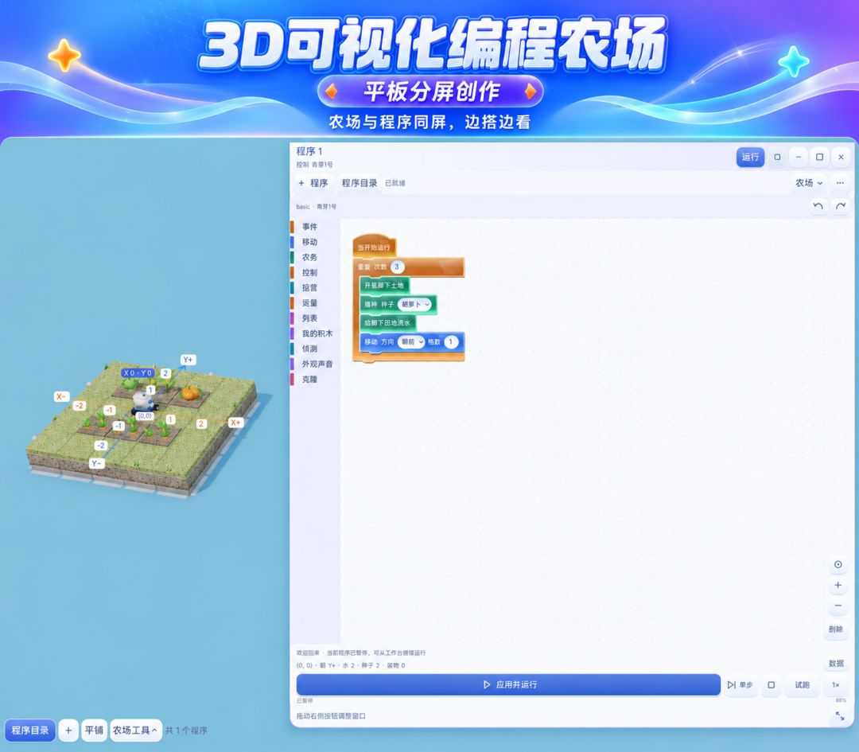Click the 平铺 button
Screen dimensions: 859x752
tap(94, 731)
